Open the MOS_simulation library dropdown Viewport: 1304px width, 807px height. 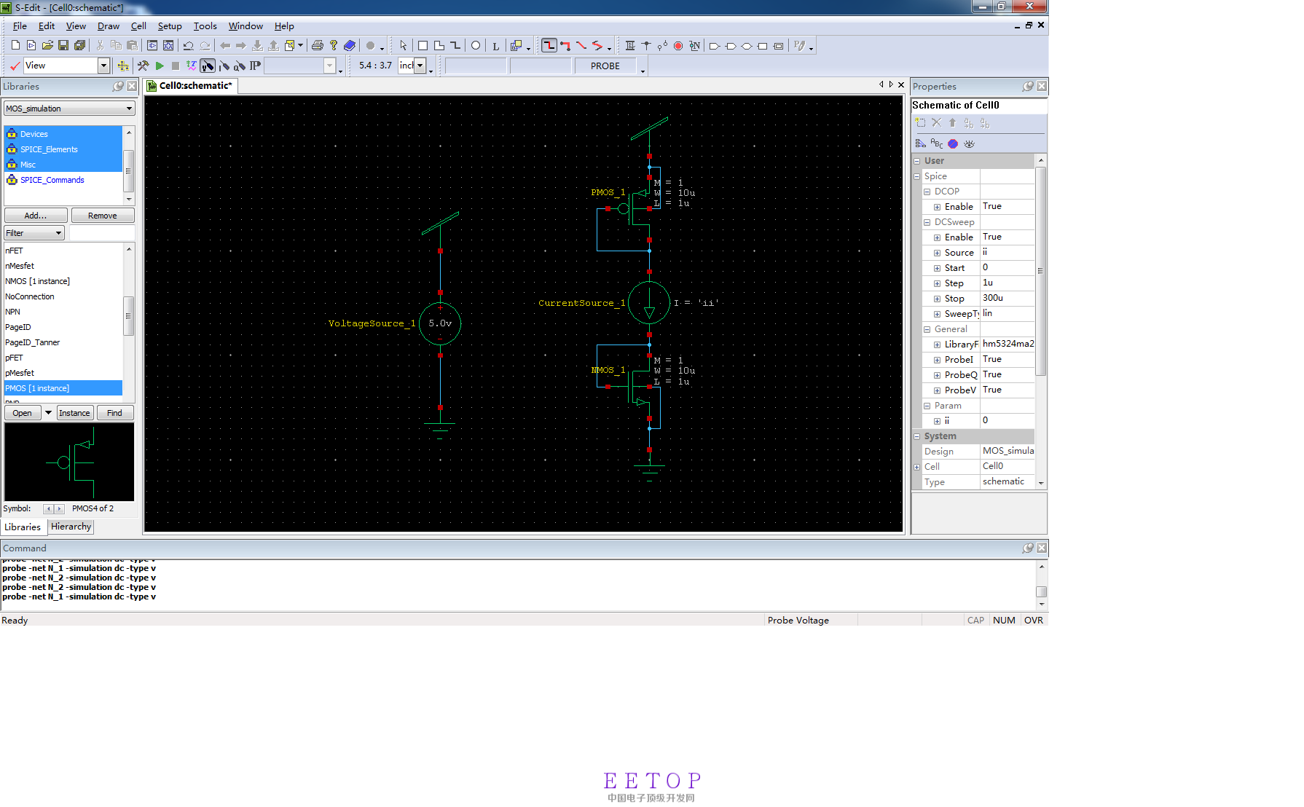pos(129,109)
